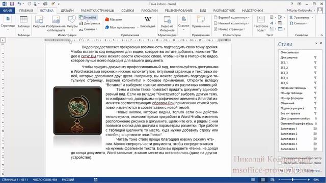Add a comment with Примечание

point(201,22)
